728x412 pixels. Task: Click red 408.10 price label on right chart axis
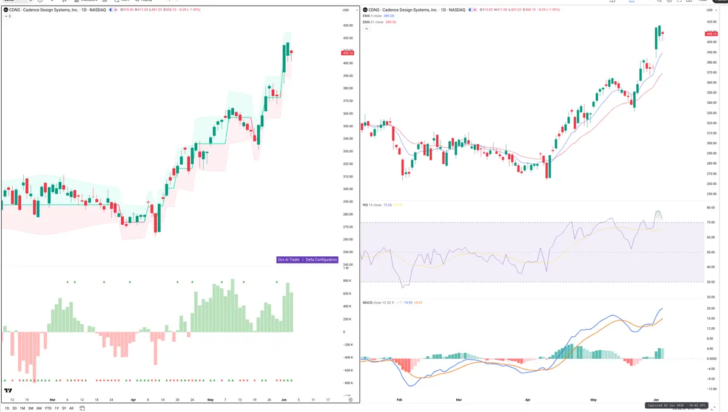712,33
